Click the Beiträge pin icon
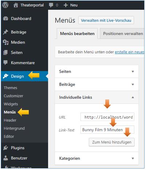The height and width of the screenshot is (170, 146). (x=5, y=32)
